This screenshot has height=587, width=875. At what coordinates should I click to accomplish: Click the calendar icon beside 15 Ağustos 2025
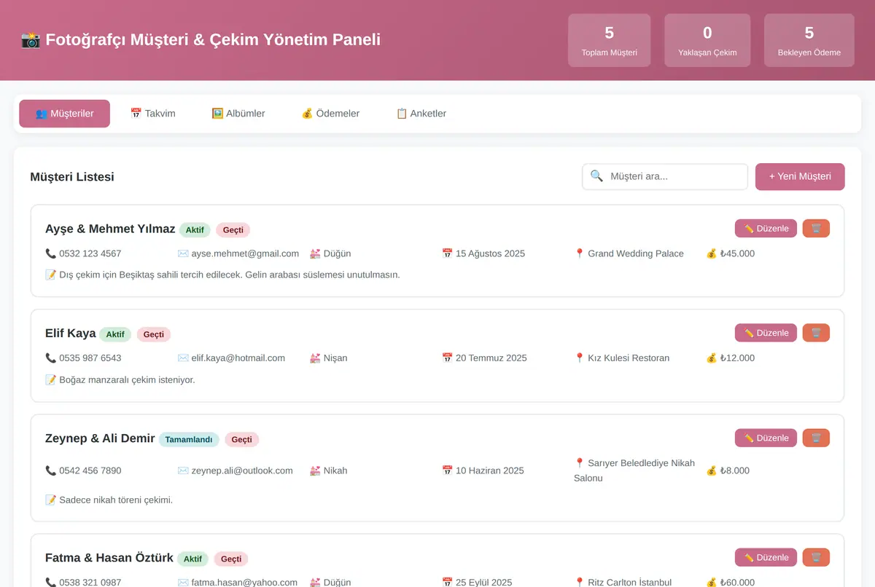click(x=447, y=253)
